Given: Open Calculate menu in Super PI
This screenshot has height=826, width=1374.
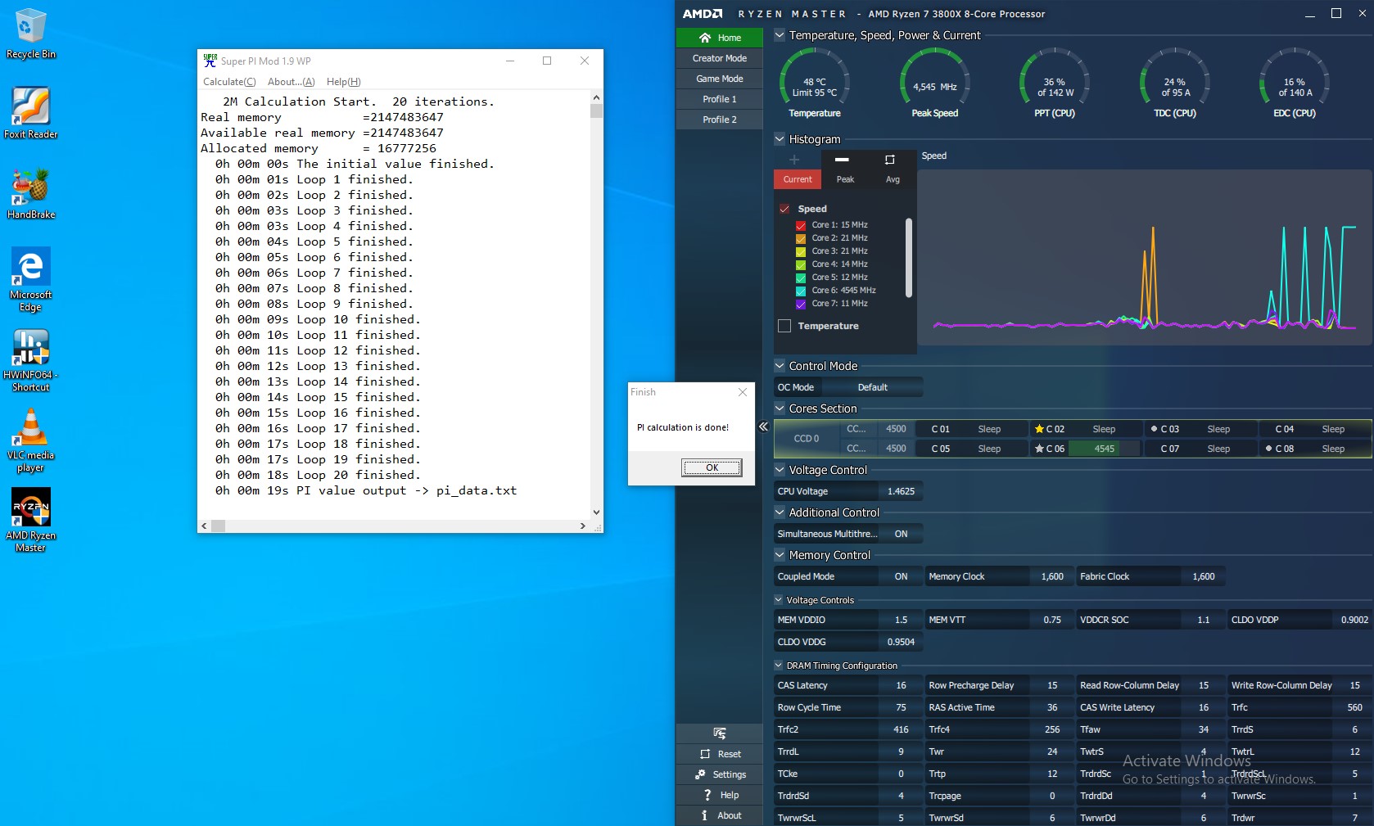Looking at the screenshot, I should (229, 82).
